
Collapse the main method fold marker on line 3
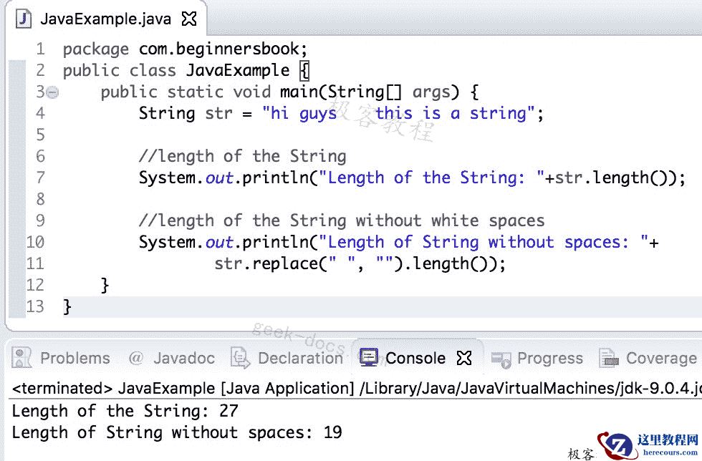52,92
